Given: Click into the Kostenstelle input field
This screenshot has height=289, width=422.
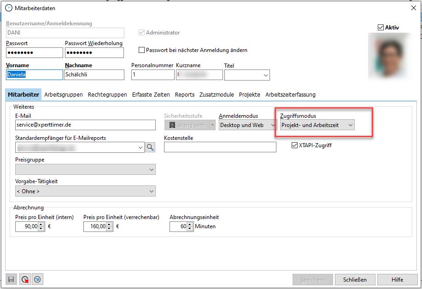Looking at the screenshot, I should pyautogui.click(x=220, y=147).
